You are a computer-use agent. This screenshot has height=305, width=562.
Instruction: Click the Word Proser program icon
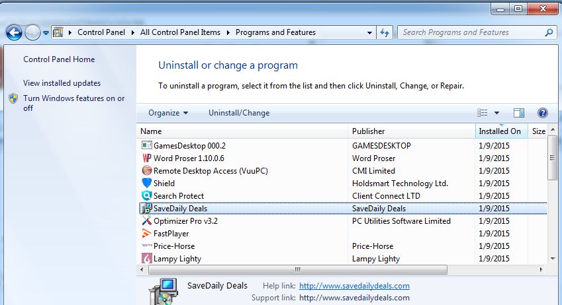(x=146, y=158)
